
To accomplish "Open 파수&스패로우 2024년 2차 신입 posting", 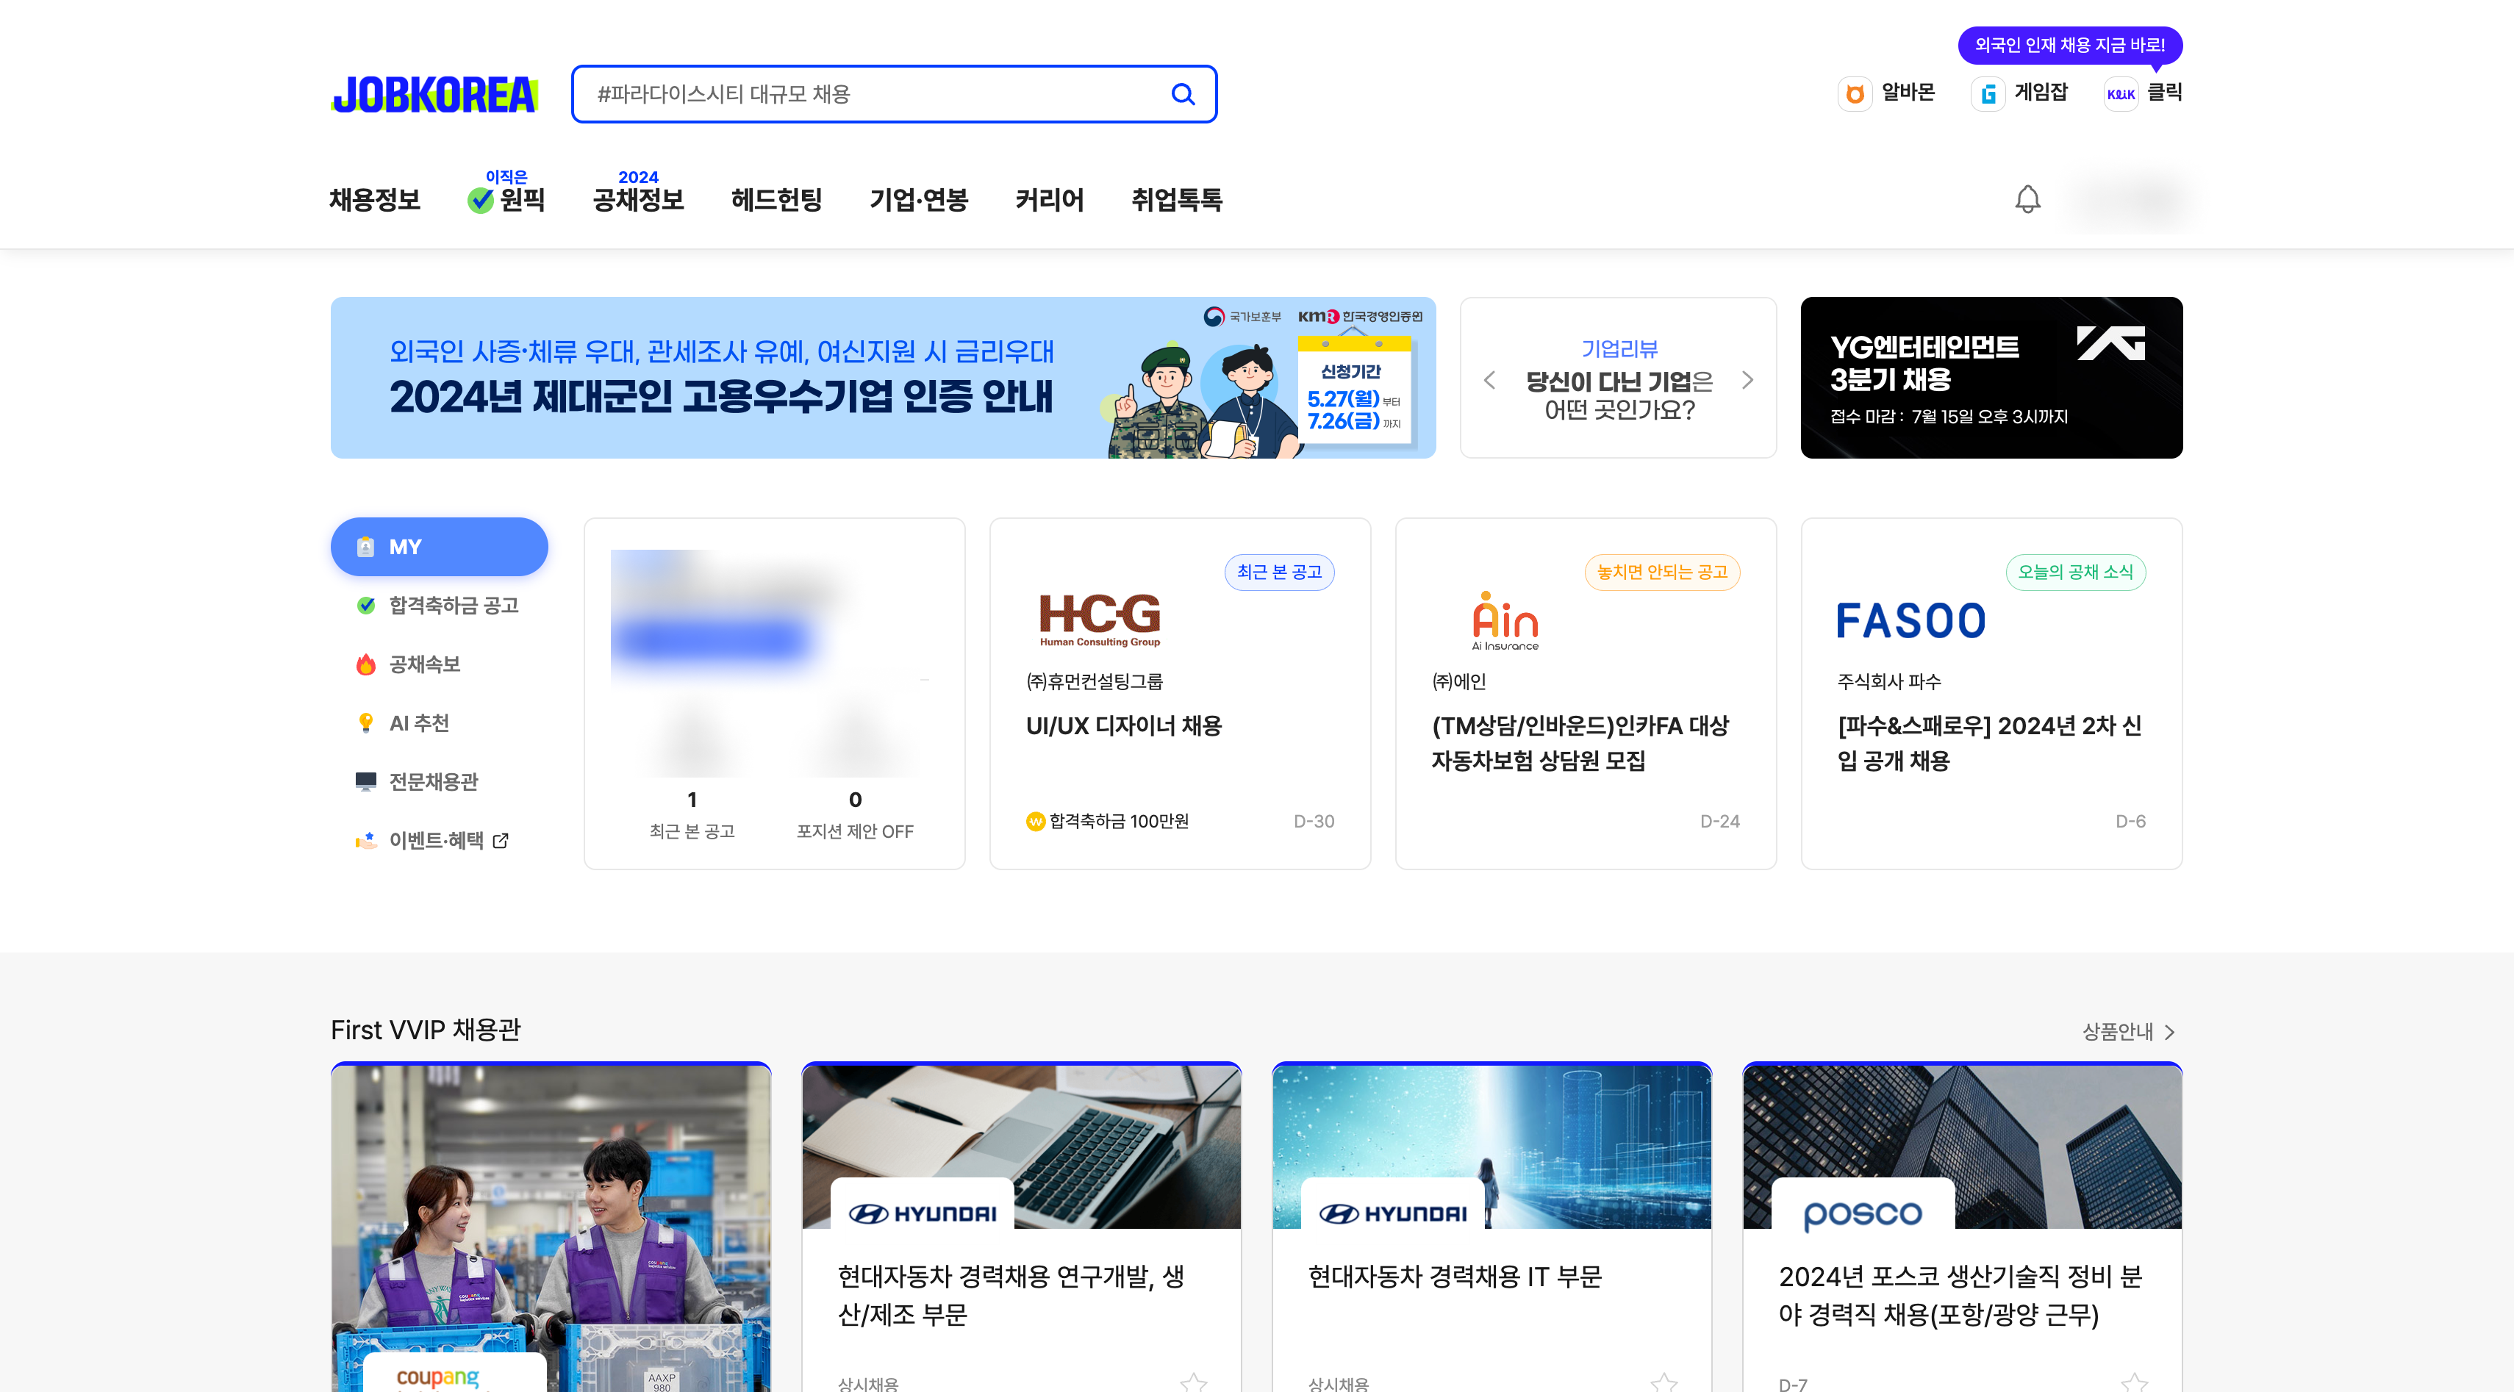I will click(1991, 694).
